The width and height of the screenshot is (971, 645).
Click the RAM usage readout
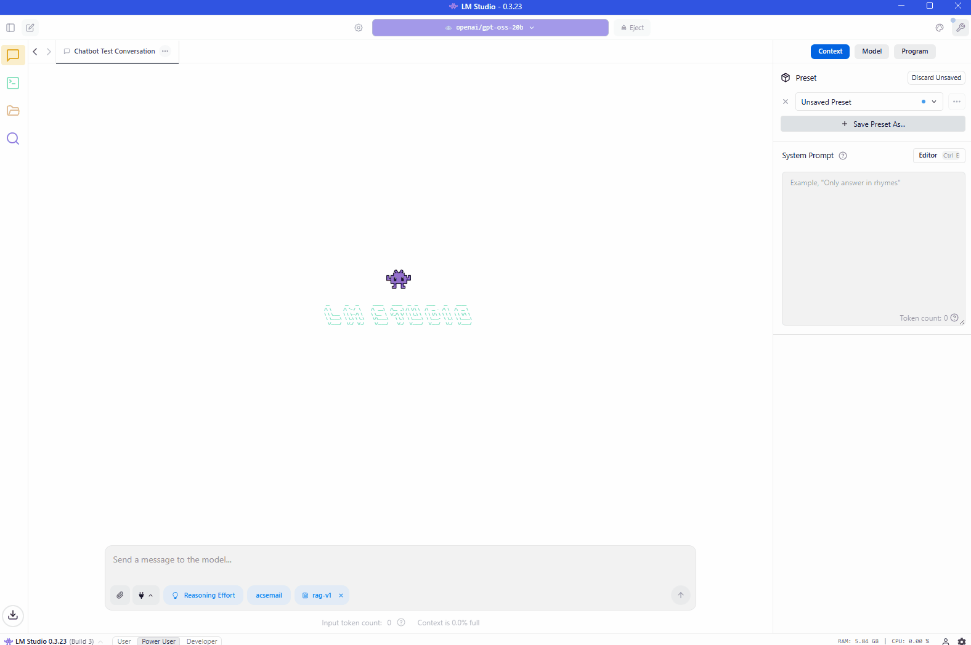click(858, 641)
